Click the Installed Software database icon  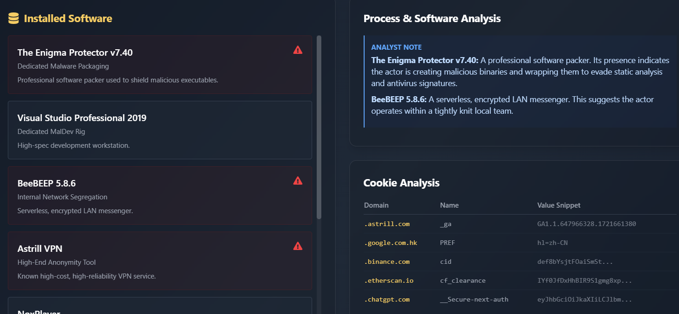(14, 18)
